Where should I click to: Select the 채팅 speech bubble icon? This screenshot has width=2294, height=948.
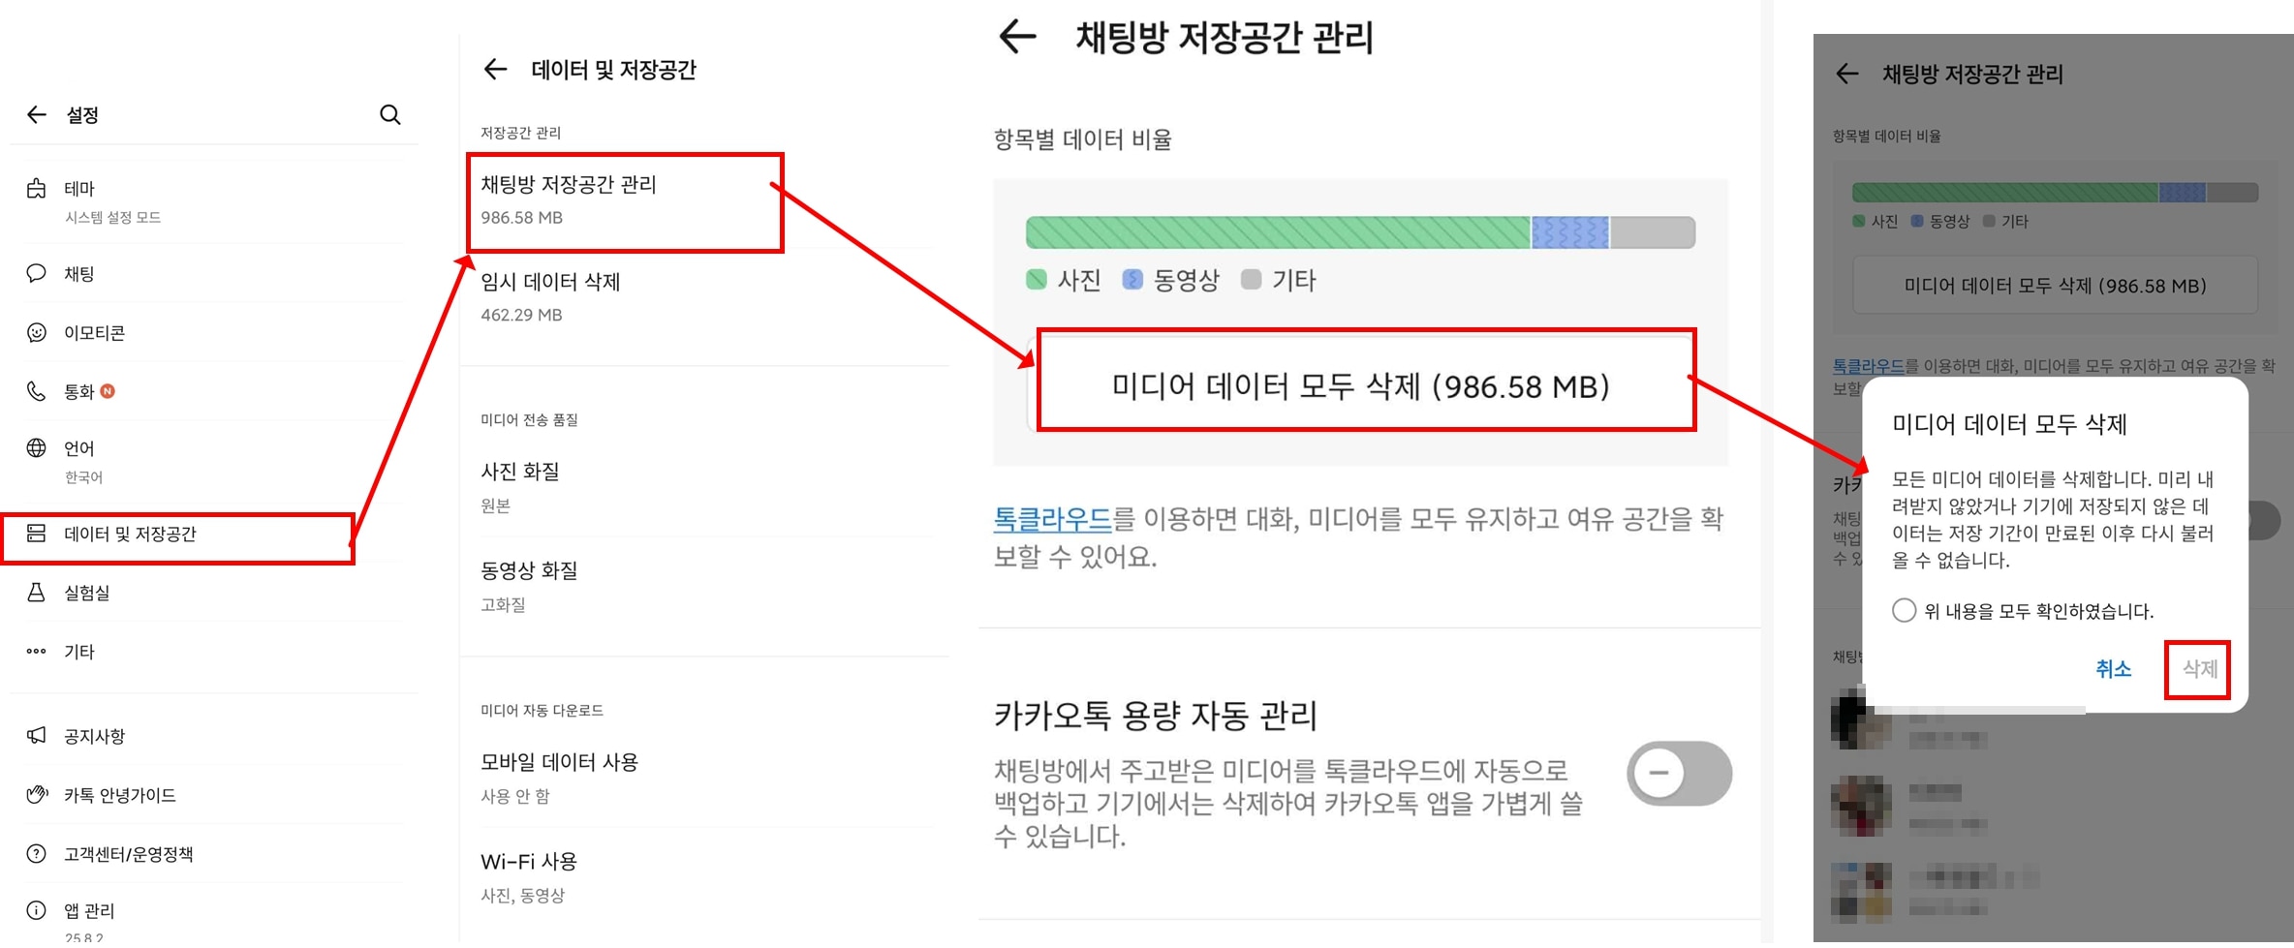(x=37, y=274)
